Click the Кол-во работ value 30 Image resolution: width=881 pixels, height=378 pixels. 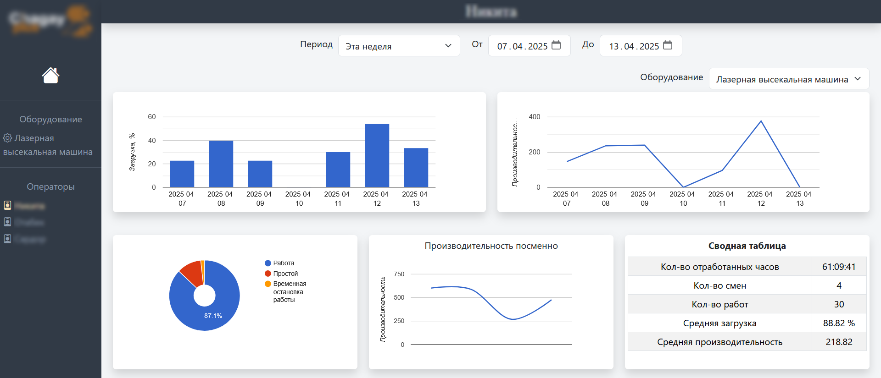tap(839, 304)
